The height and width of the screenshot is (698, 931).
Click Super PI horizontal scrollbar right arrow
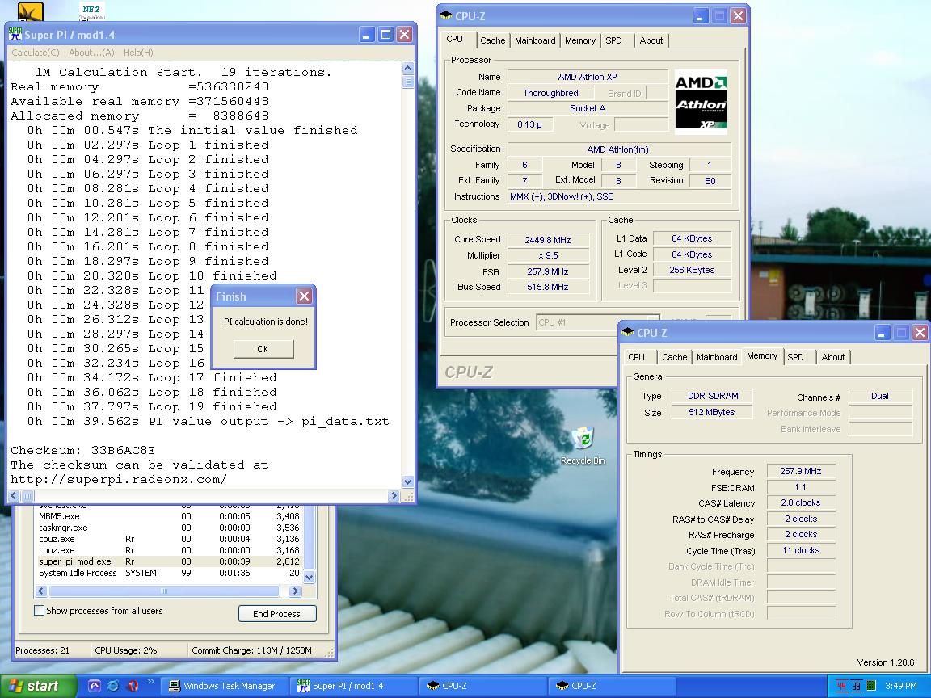point(394,495)
